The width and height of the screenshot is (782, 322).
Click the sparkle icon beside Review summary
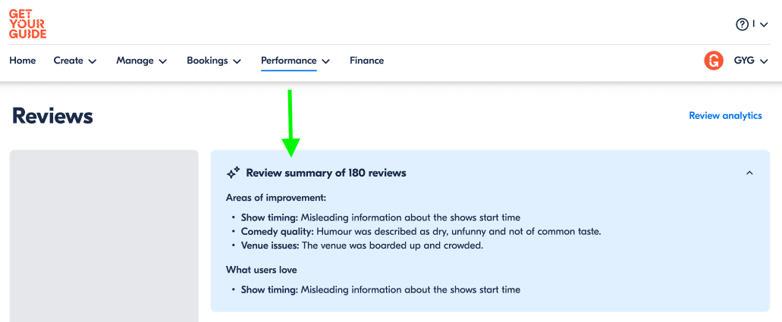point(234,173)
